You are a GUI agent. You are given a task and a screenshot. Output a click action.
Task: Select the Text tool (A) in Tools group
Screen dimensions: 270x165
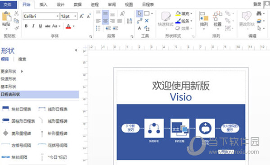tap(139, 28)
